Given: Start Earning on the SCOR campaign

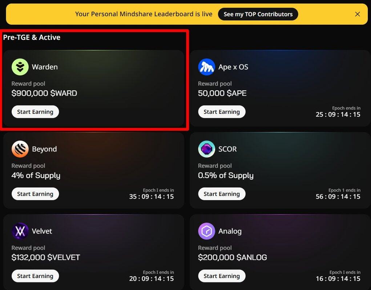Looking at the screenshot, I should (222, 194).
